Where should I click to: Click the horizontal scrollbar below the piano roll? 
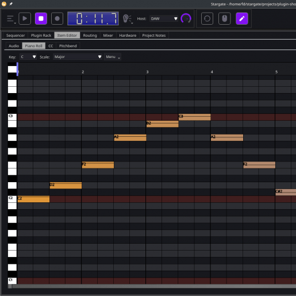point(152,286)
